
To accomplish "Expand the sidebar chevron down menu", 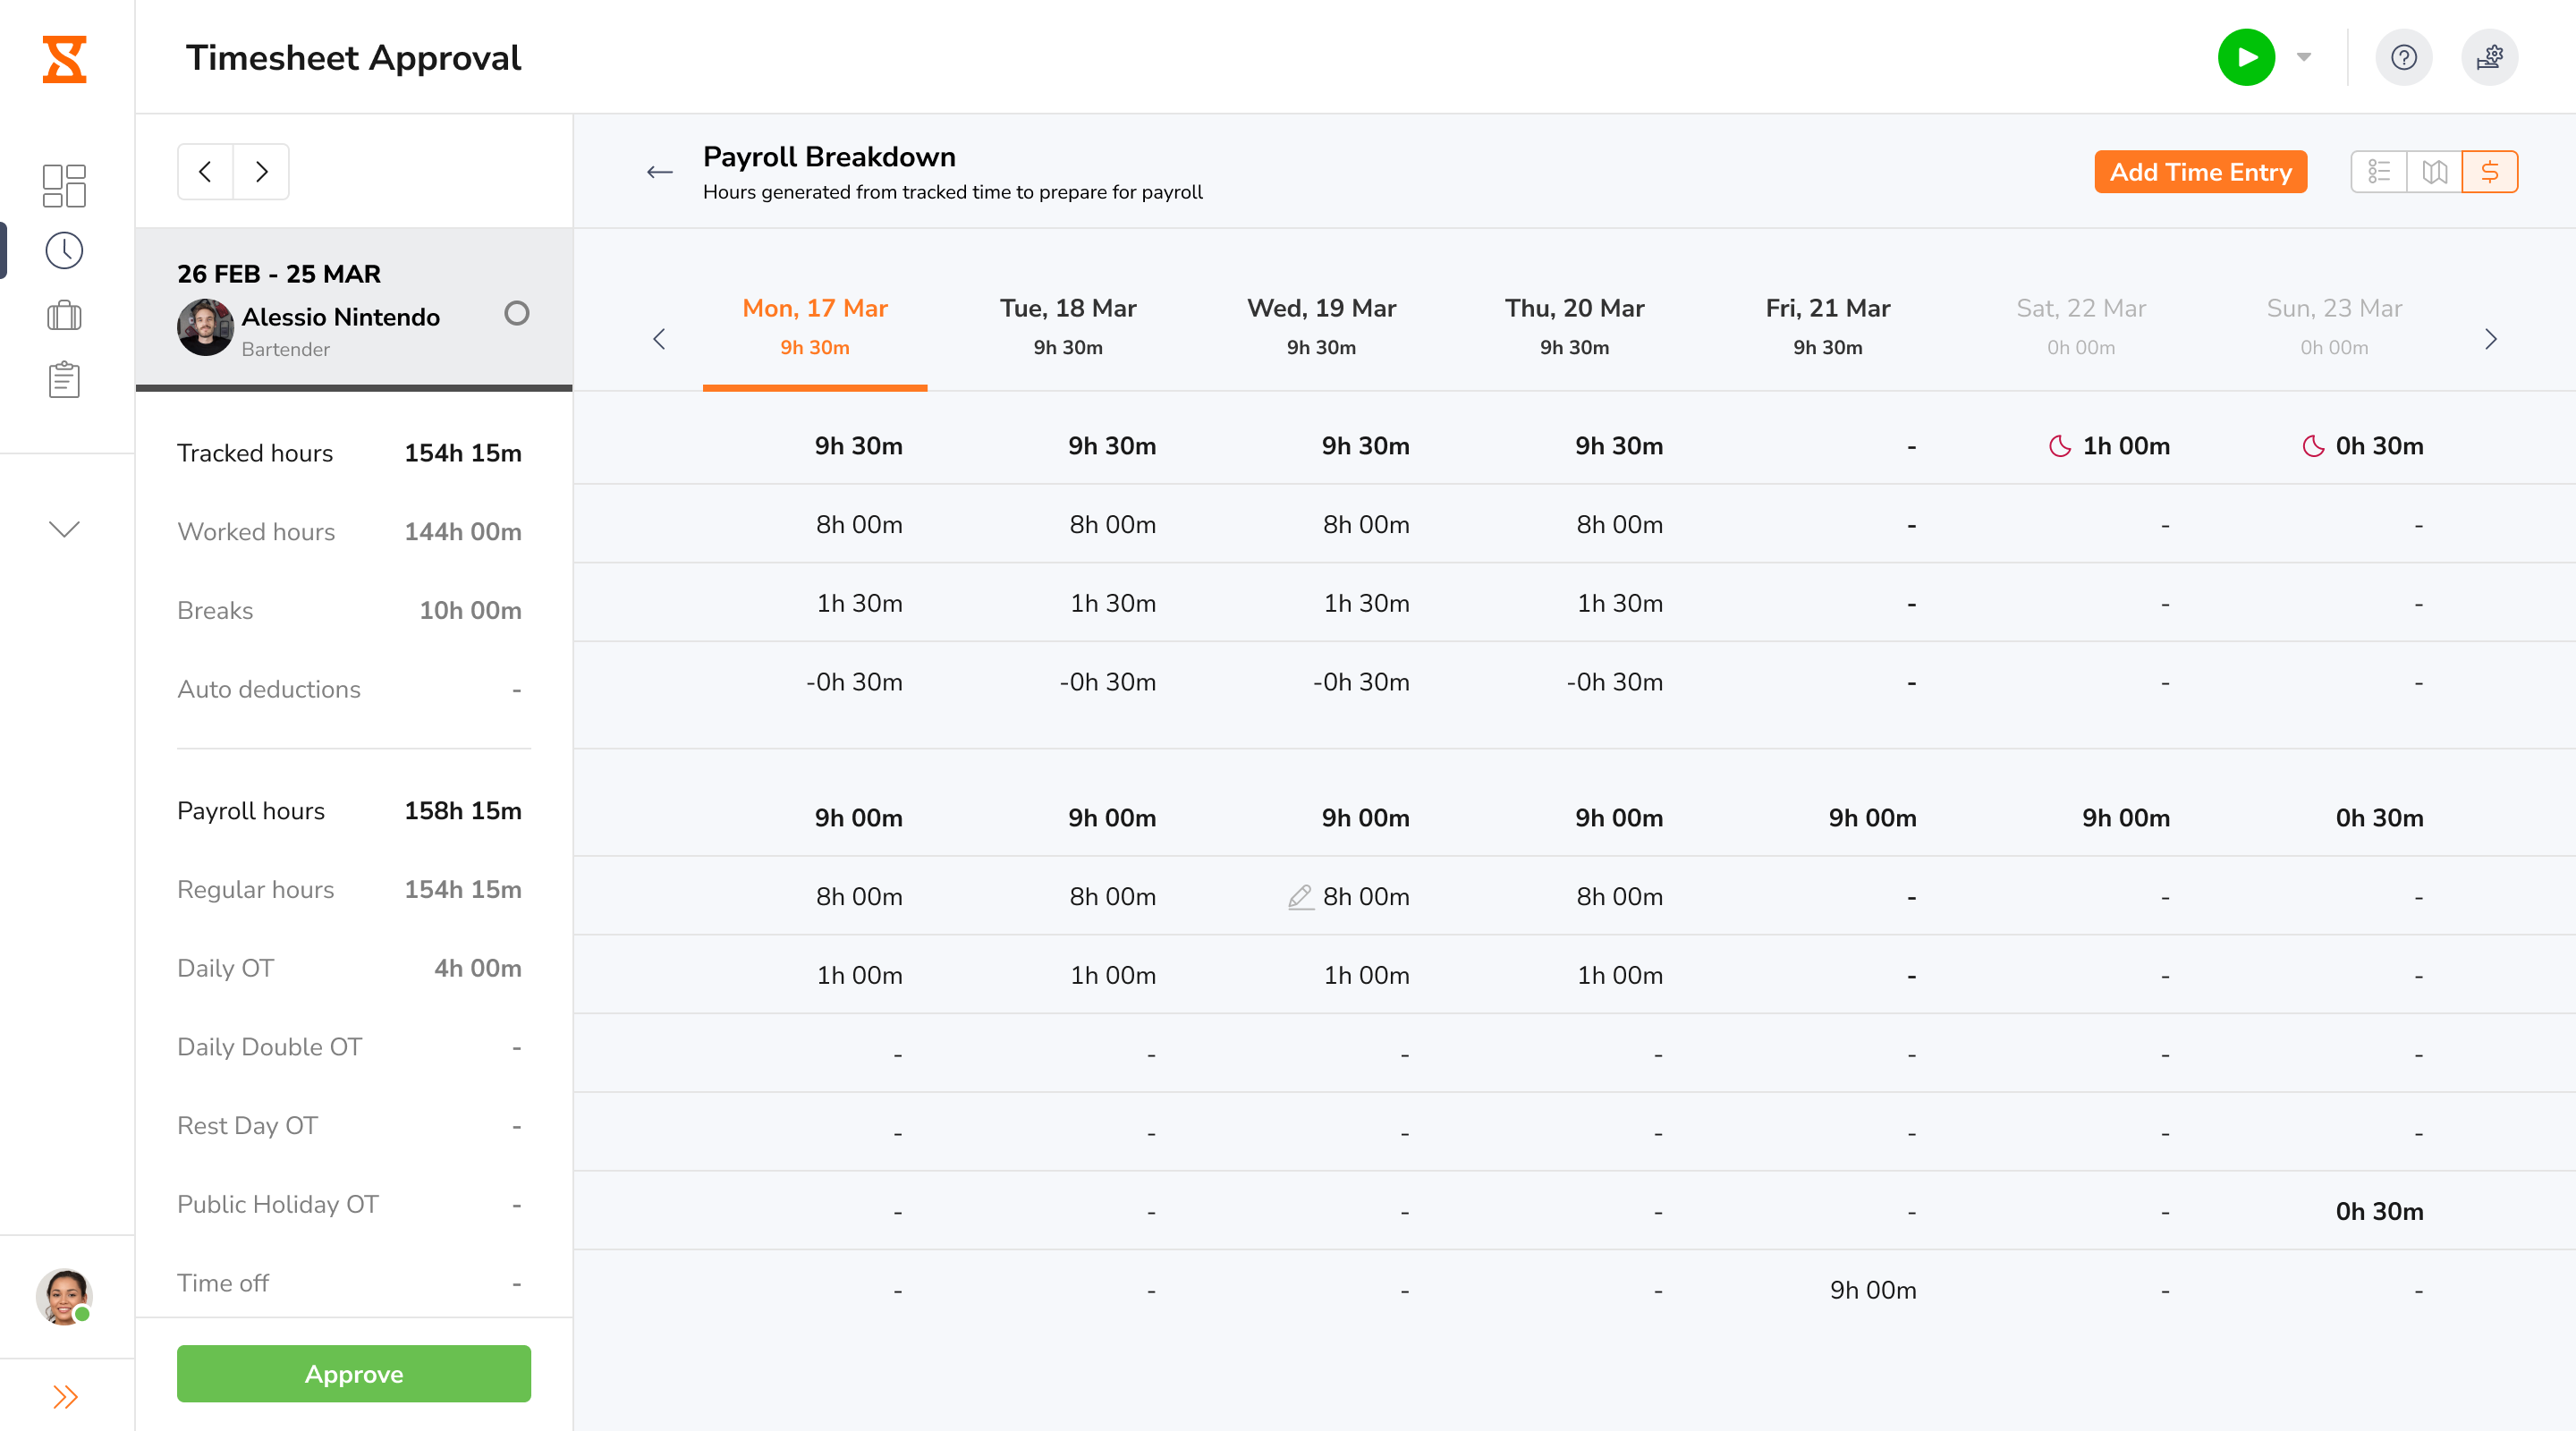I will click(64, 529).
